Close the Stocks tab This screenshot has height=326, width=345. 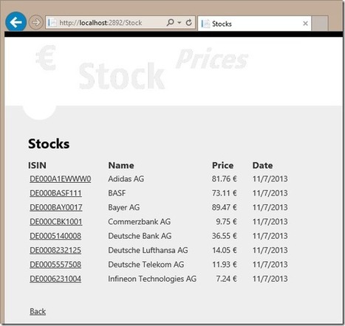pyautogui.click(x=305, y=24)
